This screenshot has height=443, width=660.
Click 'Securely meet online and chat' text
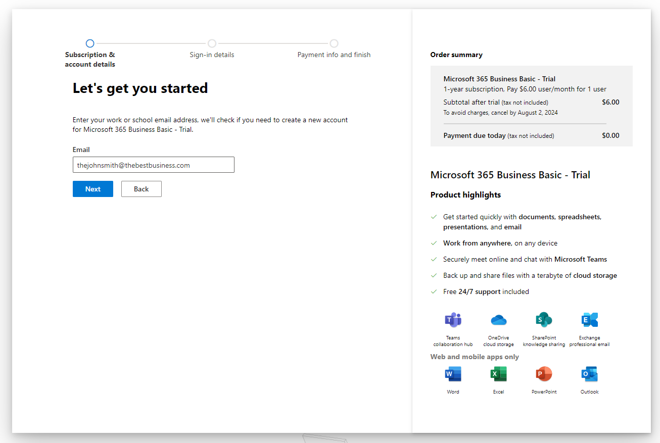525,259
